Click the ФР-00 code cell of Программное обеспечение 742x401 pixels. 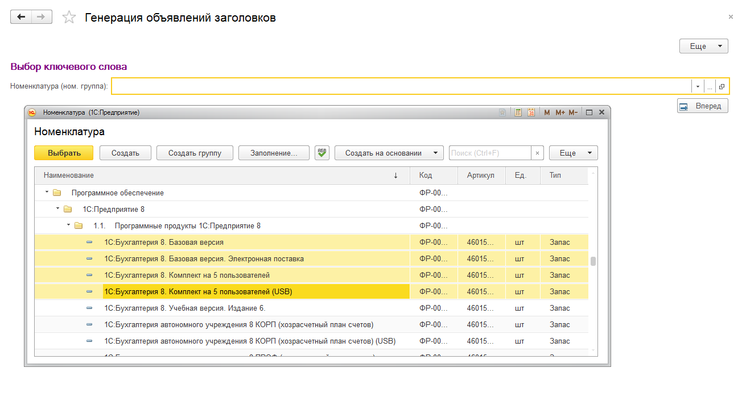pos(434,193)
